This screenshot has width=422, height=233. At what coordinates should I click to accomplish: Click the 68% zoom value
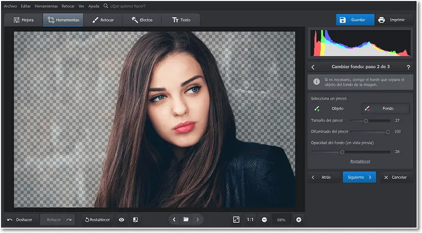click(281, 220)
